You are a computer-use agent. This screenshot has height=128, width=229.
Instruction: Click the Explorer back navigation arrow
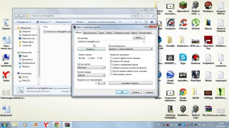(x=16, y=16)
